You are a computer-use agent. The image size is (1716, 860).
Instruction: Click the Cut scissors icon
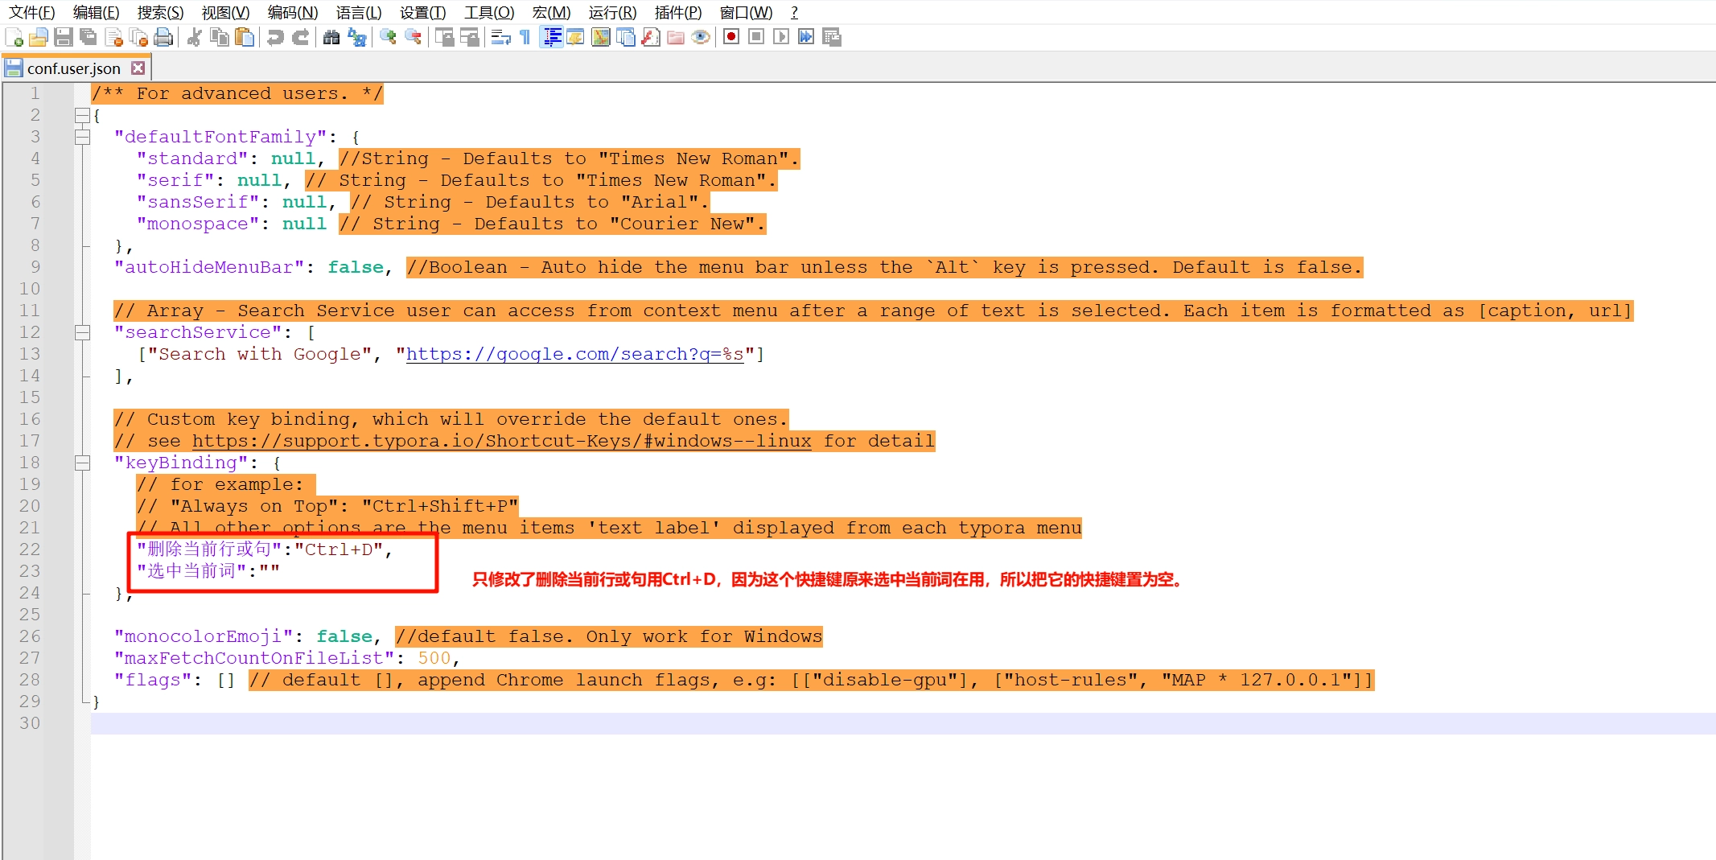[x=194, y=37]
